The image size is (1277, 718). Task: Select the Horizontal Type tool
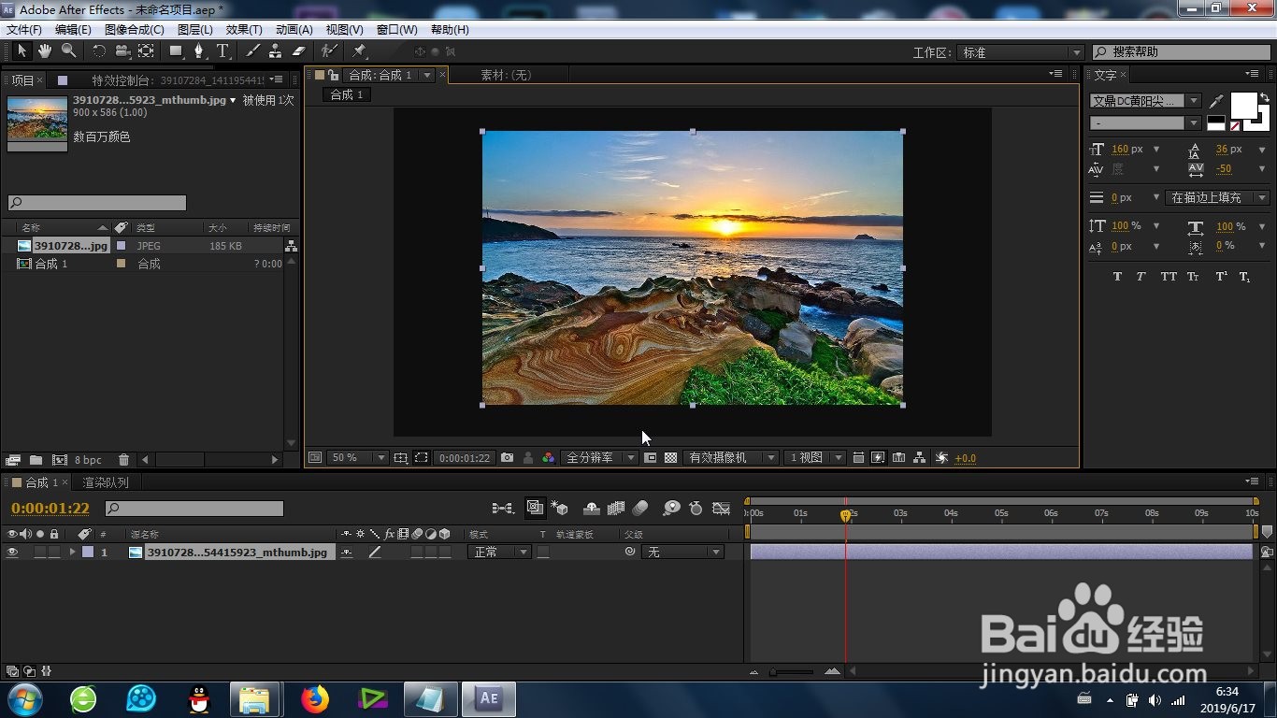222,50
